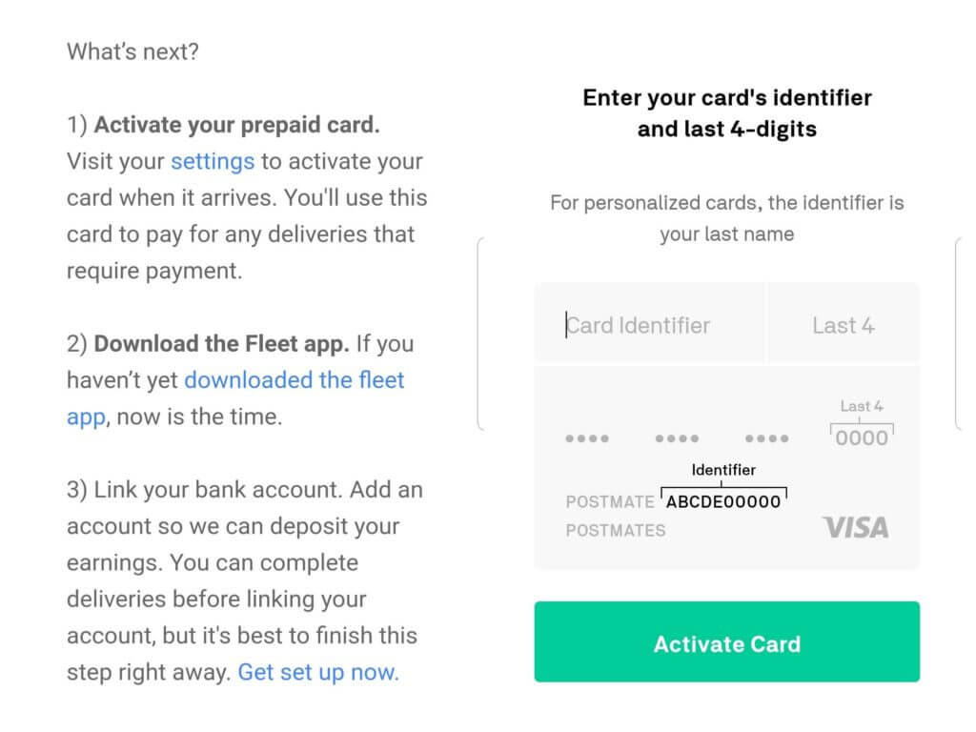Click the personalized cards helper text
This screenshot has width=976, height=732.
click(x=727, y=218)
